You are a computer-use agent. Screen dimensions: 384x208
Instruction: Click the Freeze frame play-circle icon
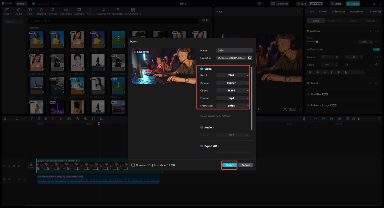(x=77, y=119)
